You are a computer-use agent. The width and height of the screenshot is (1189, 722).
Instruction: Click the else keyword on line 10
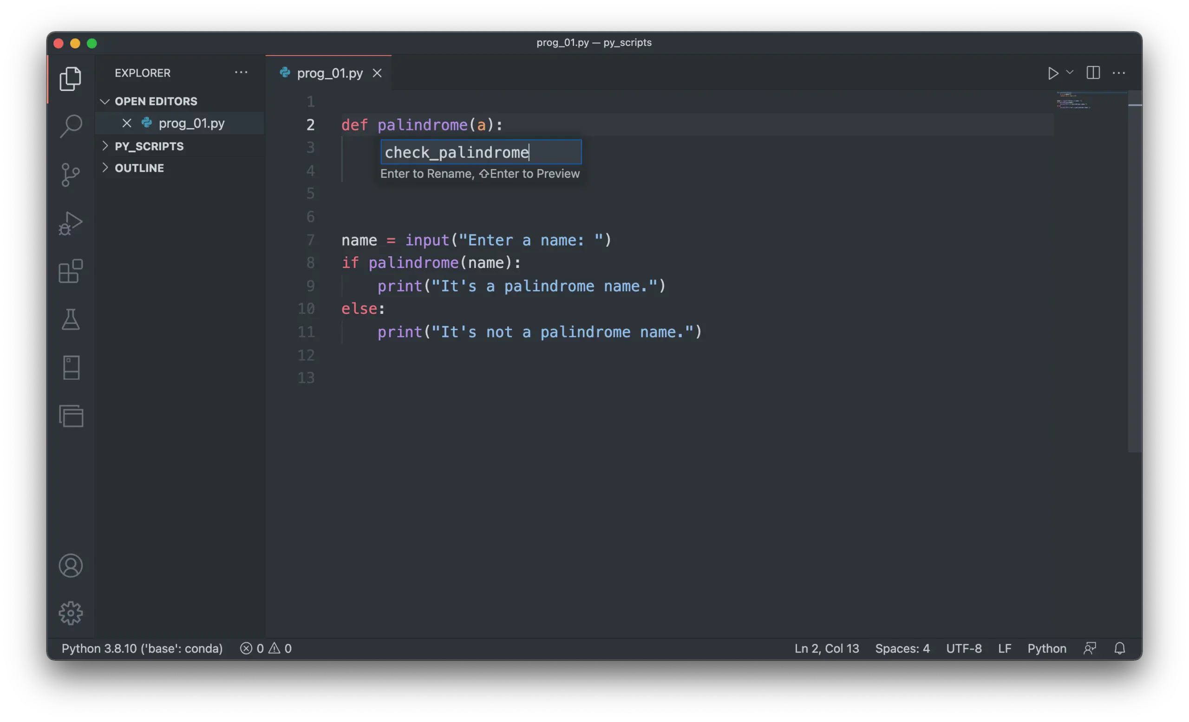click(x=359, y=309)
